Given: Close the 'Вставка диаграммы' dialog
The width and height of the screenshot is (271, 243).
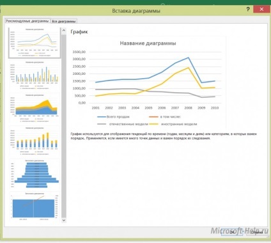Looking at the screenshot, I should coord(261,9).
